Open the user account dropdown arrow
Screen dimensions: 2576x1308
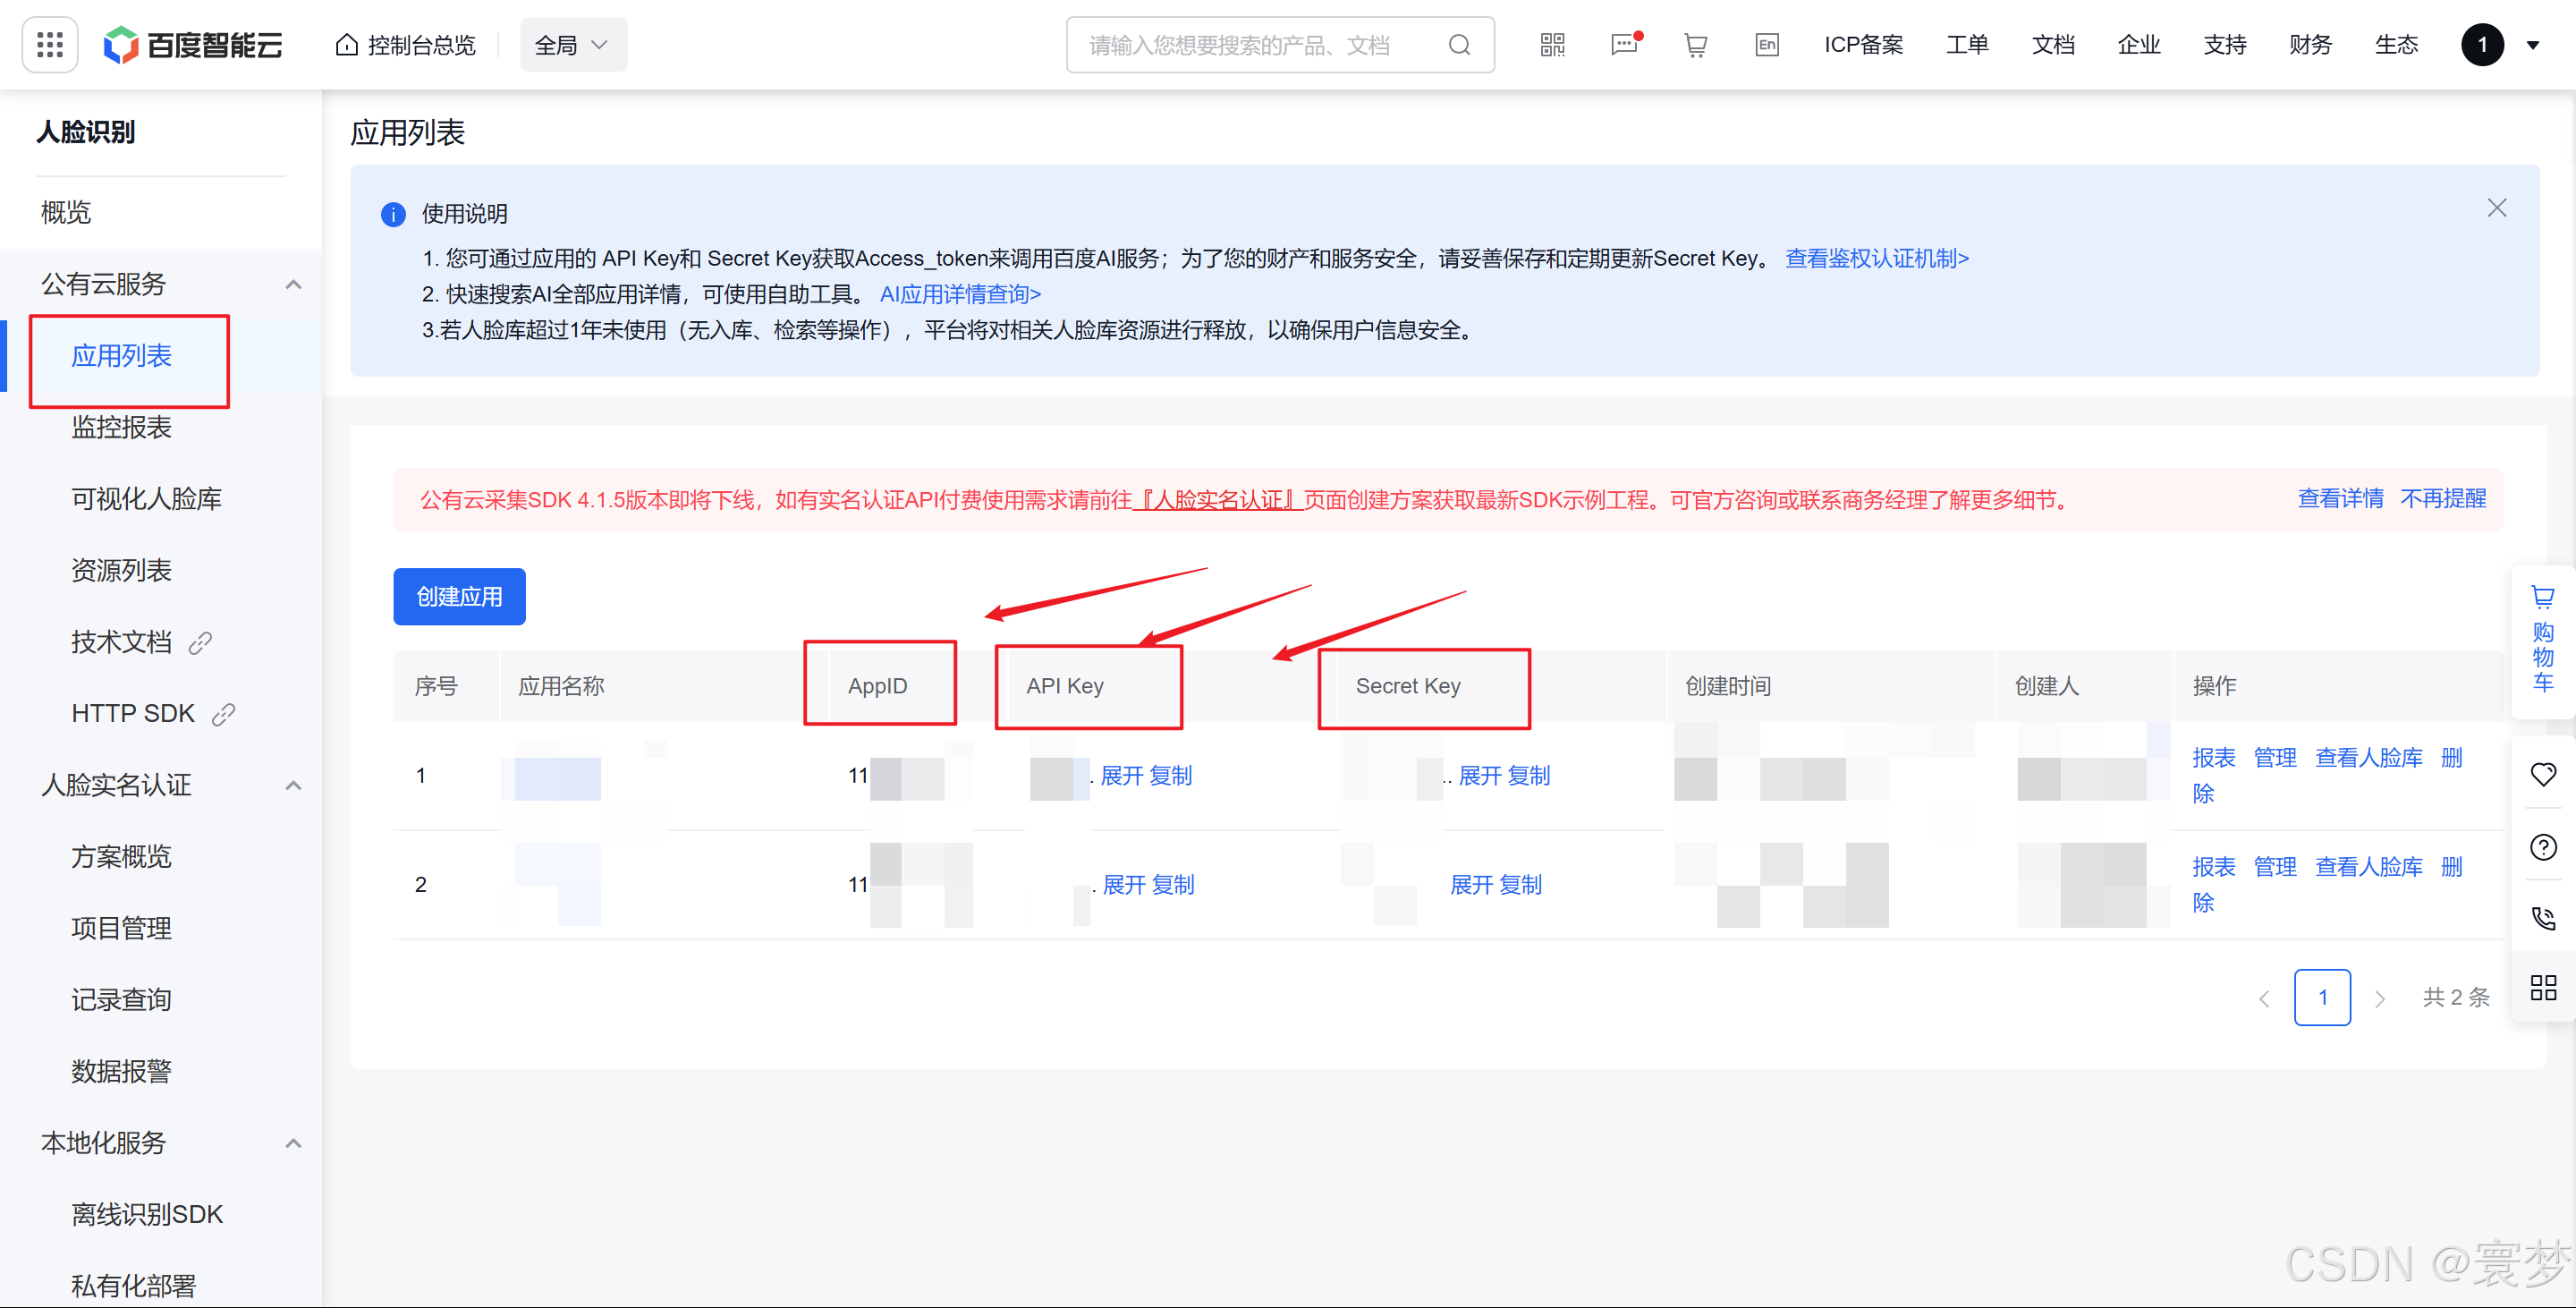coord(2533,45)
